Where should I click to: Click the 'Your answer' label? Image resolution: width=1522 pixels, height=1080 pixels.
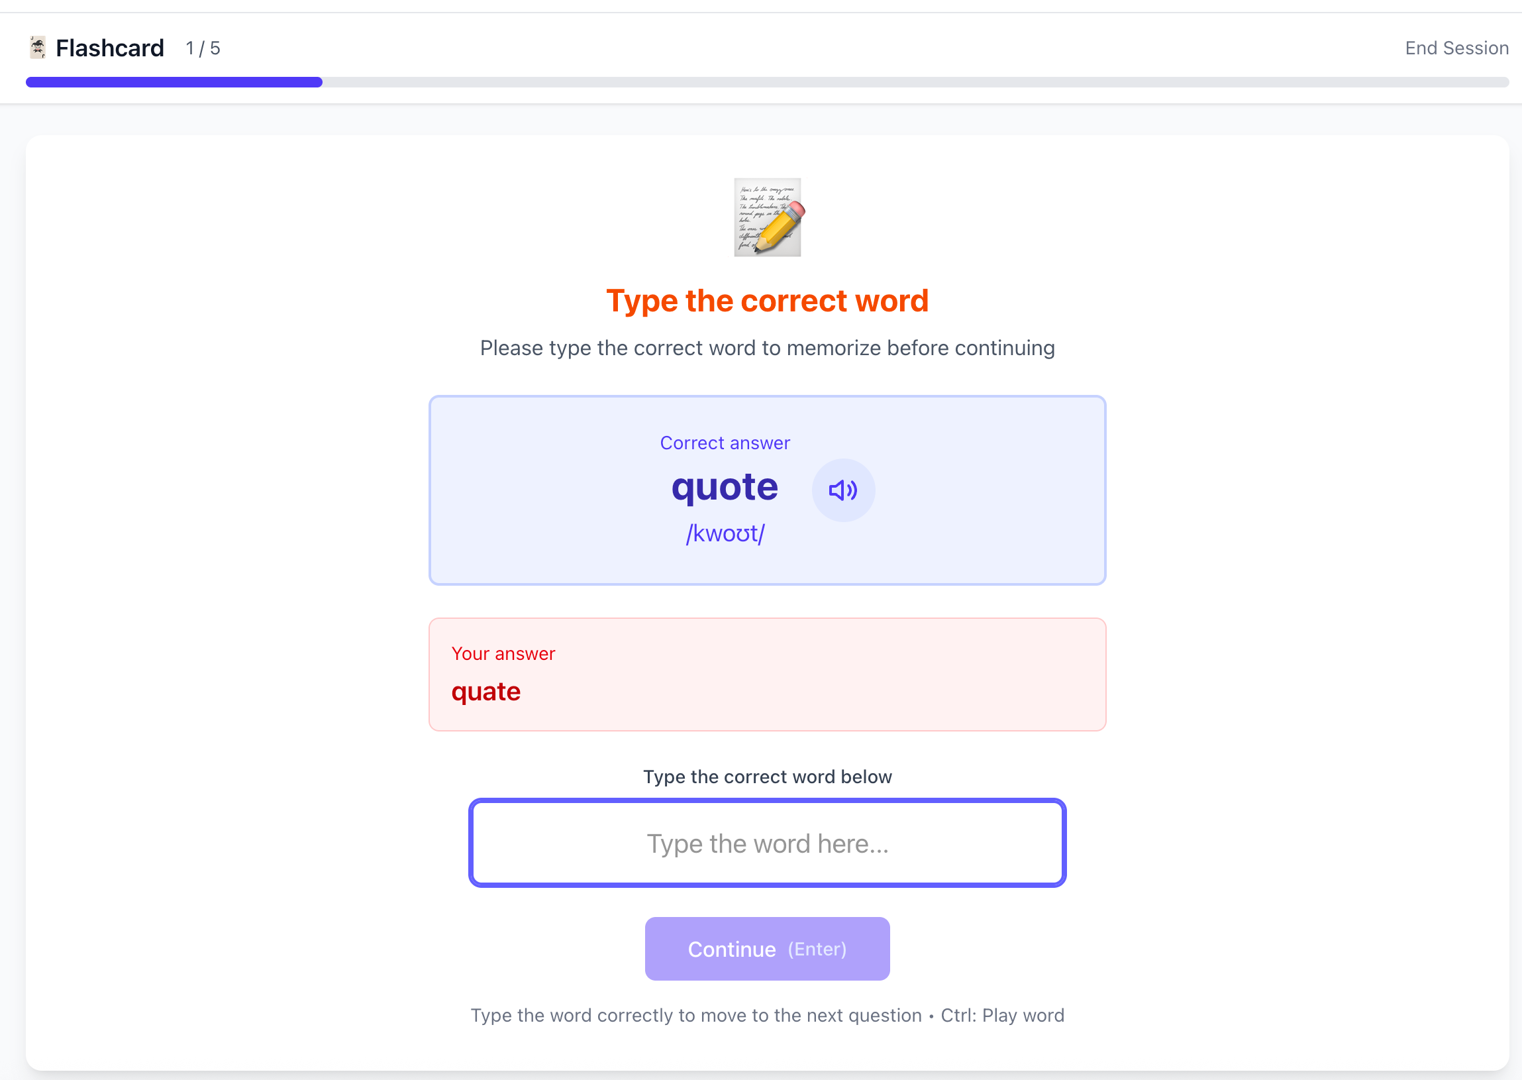pyautogui.click(x=503, y=654)
